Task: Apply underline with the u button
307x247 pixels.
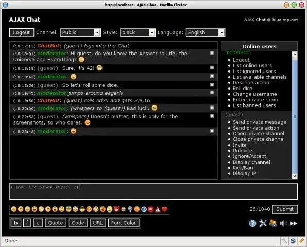Action: click(38, 223)
